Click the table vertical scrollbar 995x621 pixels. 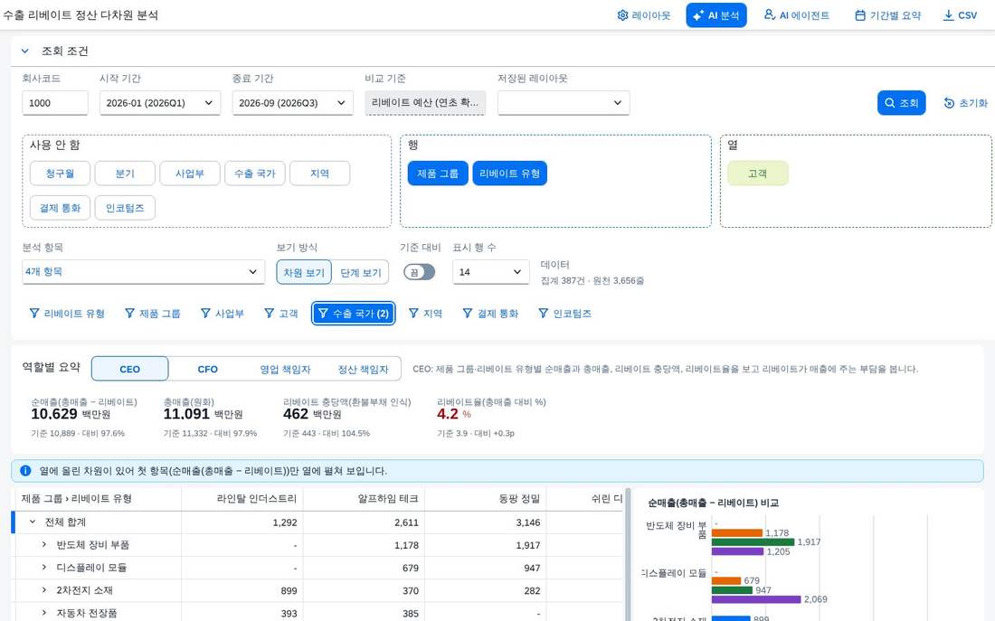pos(629,554)
